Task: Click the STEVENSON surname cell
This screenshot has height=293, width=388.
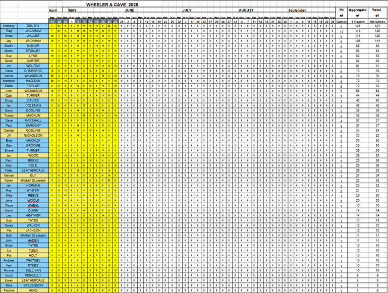Action: pyautogui.click(x=33, y=285)
